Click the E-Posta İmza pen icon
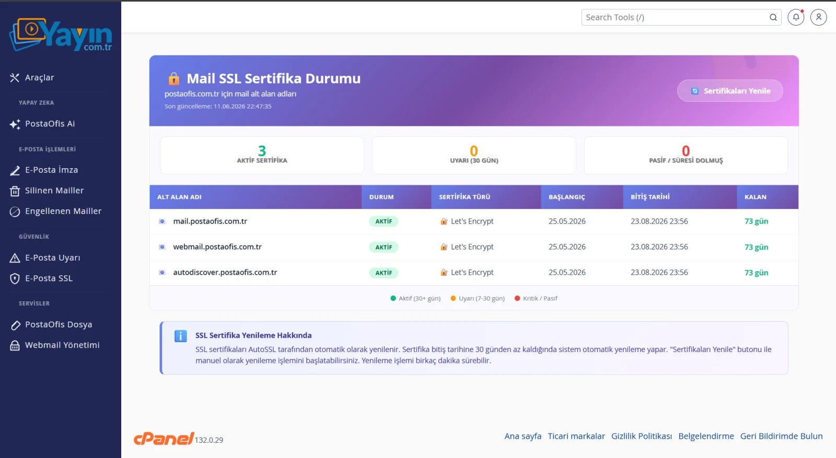The height and width of the screenshot is (458, 836). pos(15,170)
